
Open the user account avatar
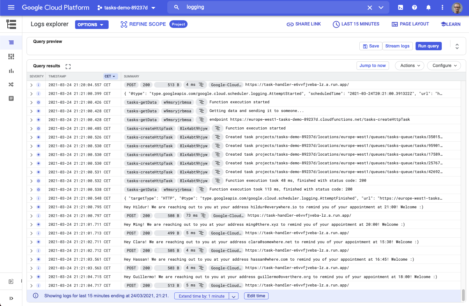point(457,8)
